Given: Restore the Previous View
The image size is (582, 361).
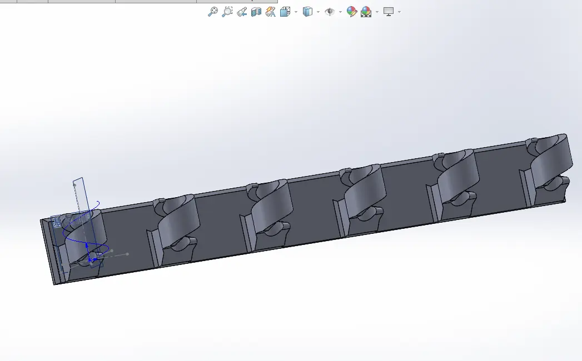Looking at the screenshot, I should click(242, 12).
